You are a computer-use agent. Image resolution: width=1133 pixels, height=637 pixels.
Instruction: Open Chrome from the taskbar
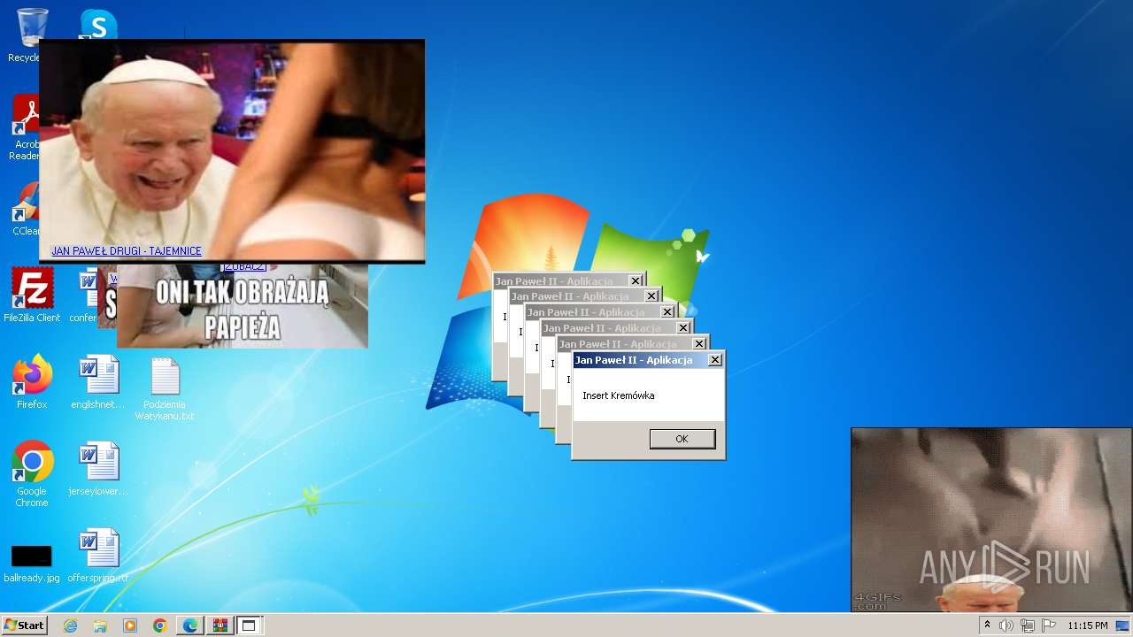[x=160, y=625]
